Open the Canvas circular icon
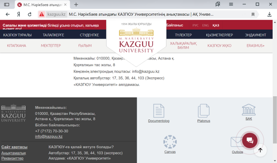 click(x=170, y=142)
